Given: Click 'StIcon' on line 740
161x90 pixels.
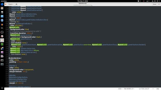Looking at the screenshot, I should (36, 50).
